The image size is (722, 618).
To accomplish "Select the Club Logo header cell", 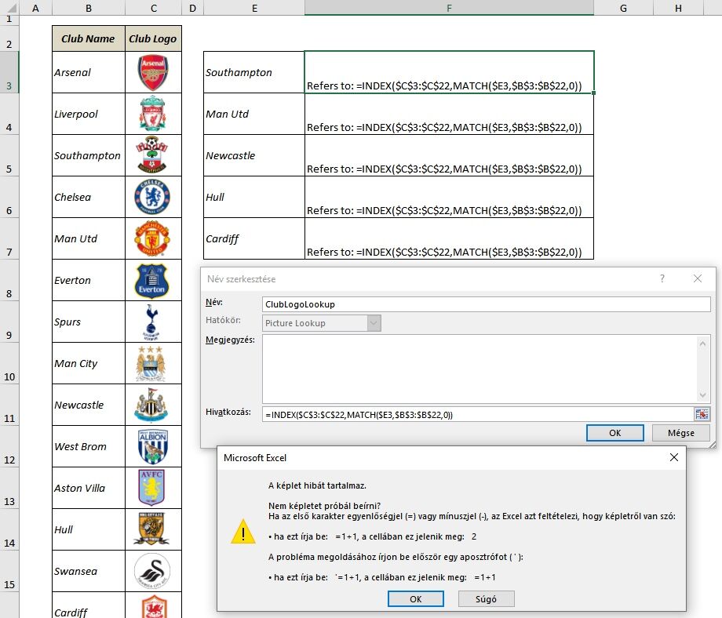I will (x=153, y=38).
